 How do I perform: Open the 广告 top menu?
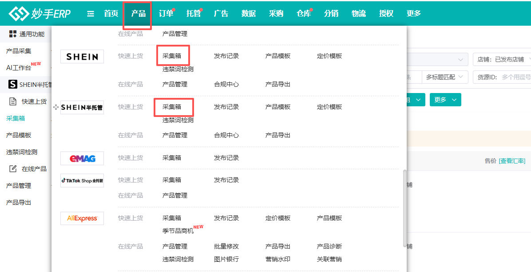[221, 13]
